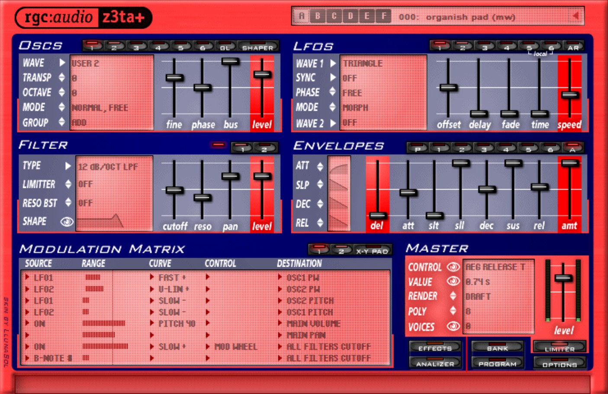Open destination arrow for OSC1 PW
Screen dimensions: 608x394
(x=280, y=277)
